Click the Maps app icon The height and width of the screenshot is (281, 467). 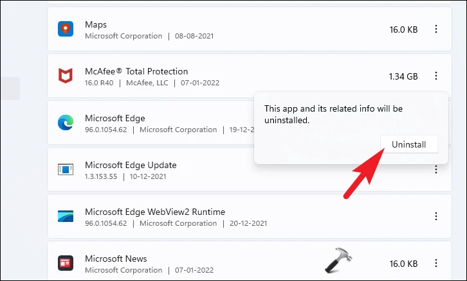coord(66,30)
